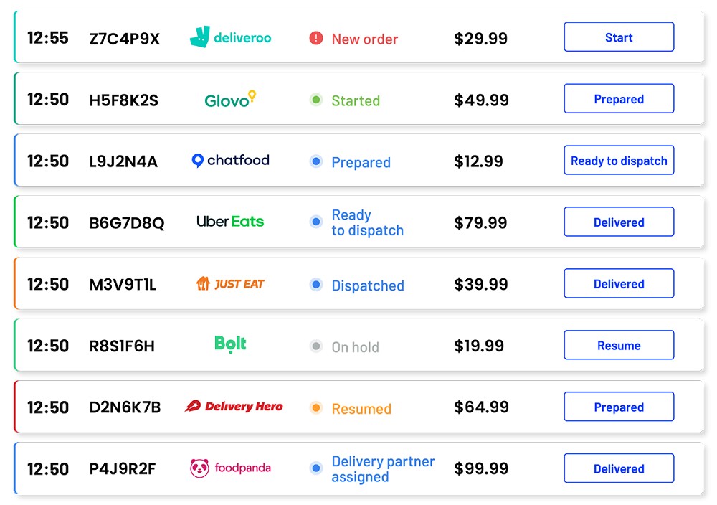717x505 pixels.
Task: Click the Deliveroo logo icon
Action: [x=200, y=37]
